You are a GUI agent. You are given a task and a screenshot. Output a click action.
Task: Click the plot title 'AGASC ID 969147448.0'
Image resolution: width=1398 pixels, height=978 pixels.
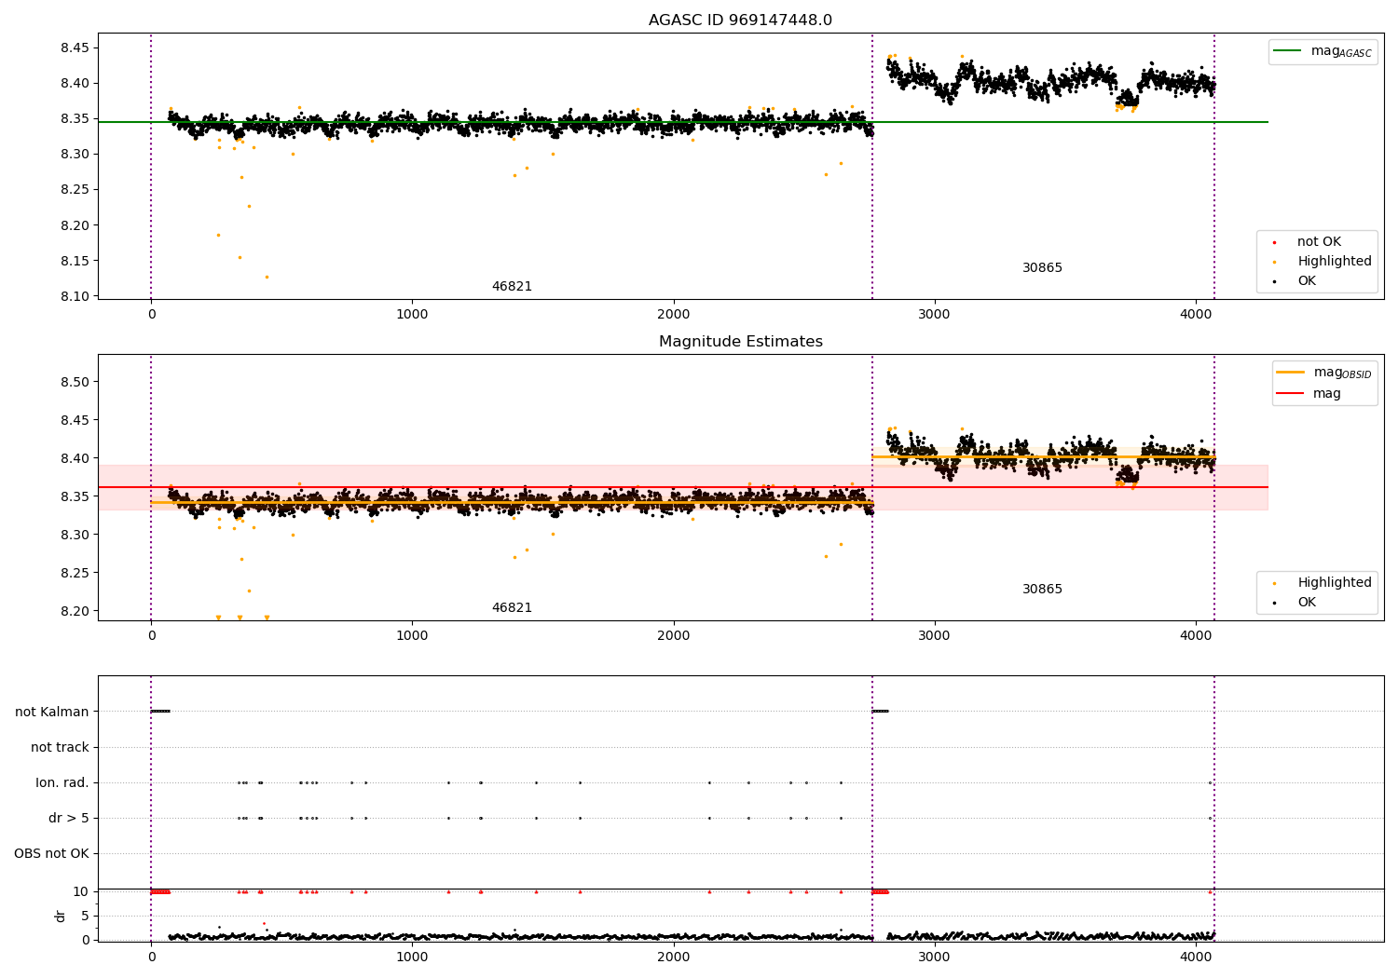(x=741, y=20)
